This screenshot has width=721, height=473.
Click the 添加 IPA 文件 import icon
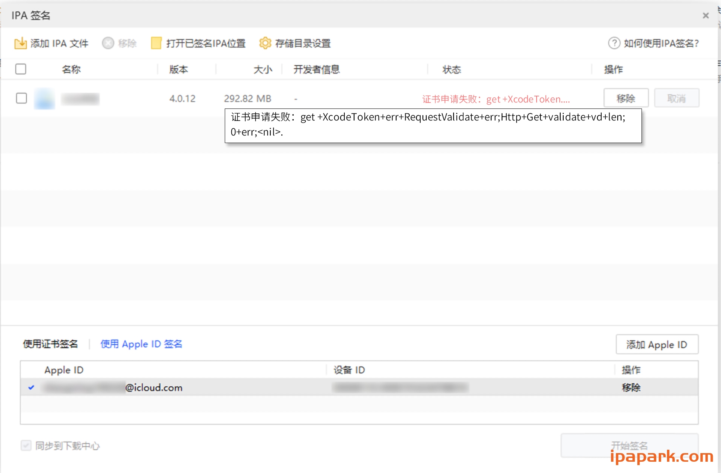[x=21, y=43]
